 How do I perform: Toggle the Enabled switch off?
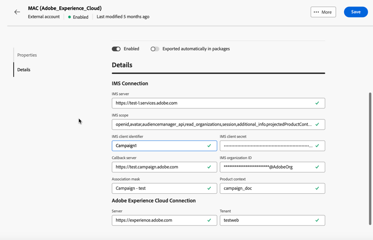pos(116,49)
